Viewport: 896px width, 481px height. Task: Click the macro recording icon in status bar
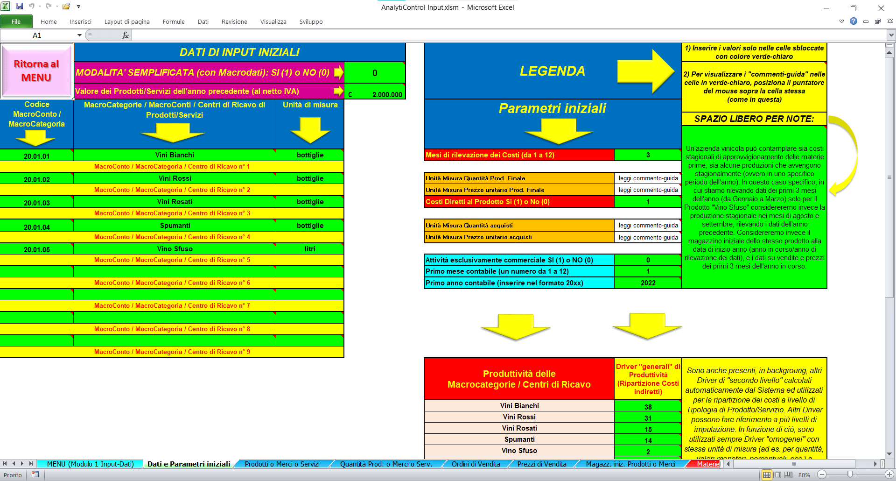pyautogui.click(x=35, y=475)
